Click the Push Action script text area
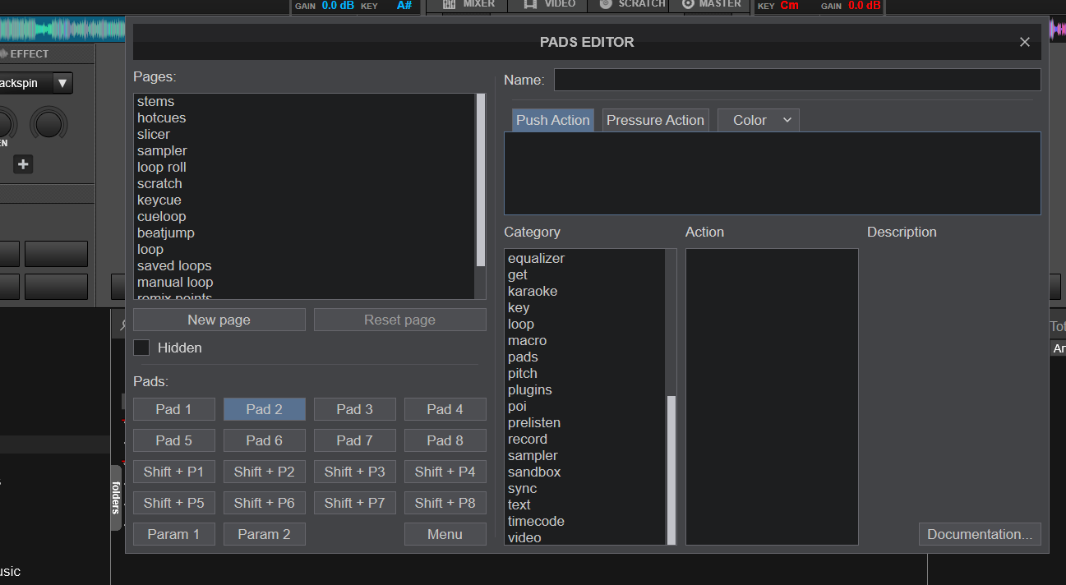Screen dimensions: 1066x585 coord(772,173)
